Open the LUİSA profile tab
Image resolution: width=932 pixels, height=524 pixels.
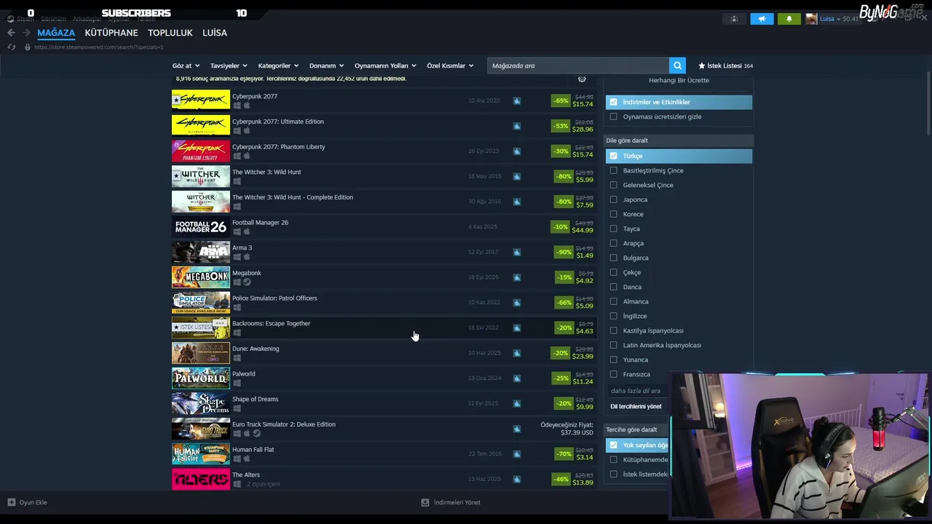point(215,33)
